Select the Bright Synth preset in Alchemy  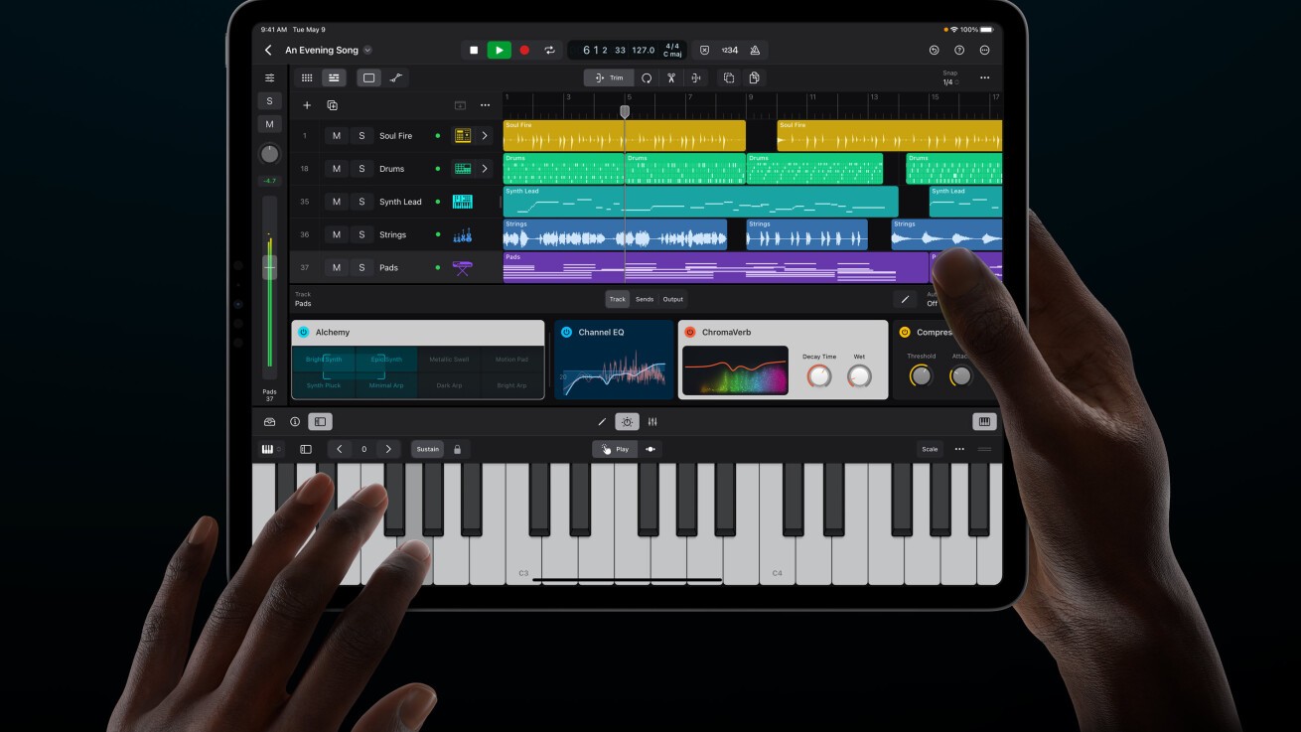(322, 359)
